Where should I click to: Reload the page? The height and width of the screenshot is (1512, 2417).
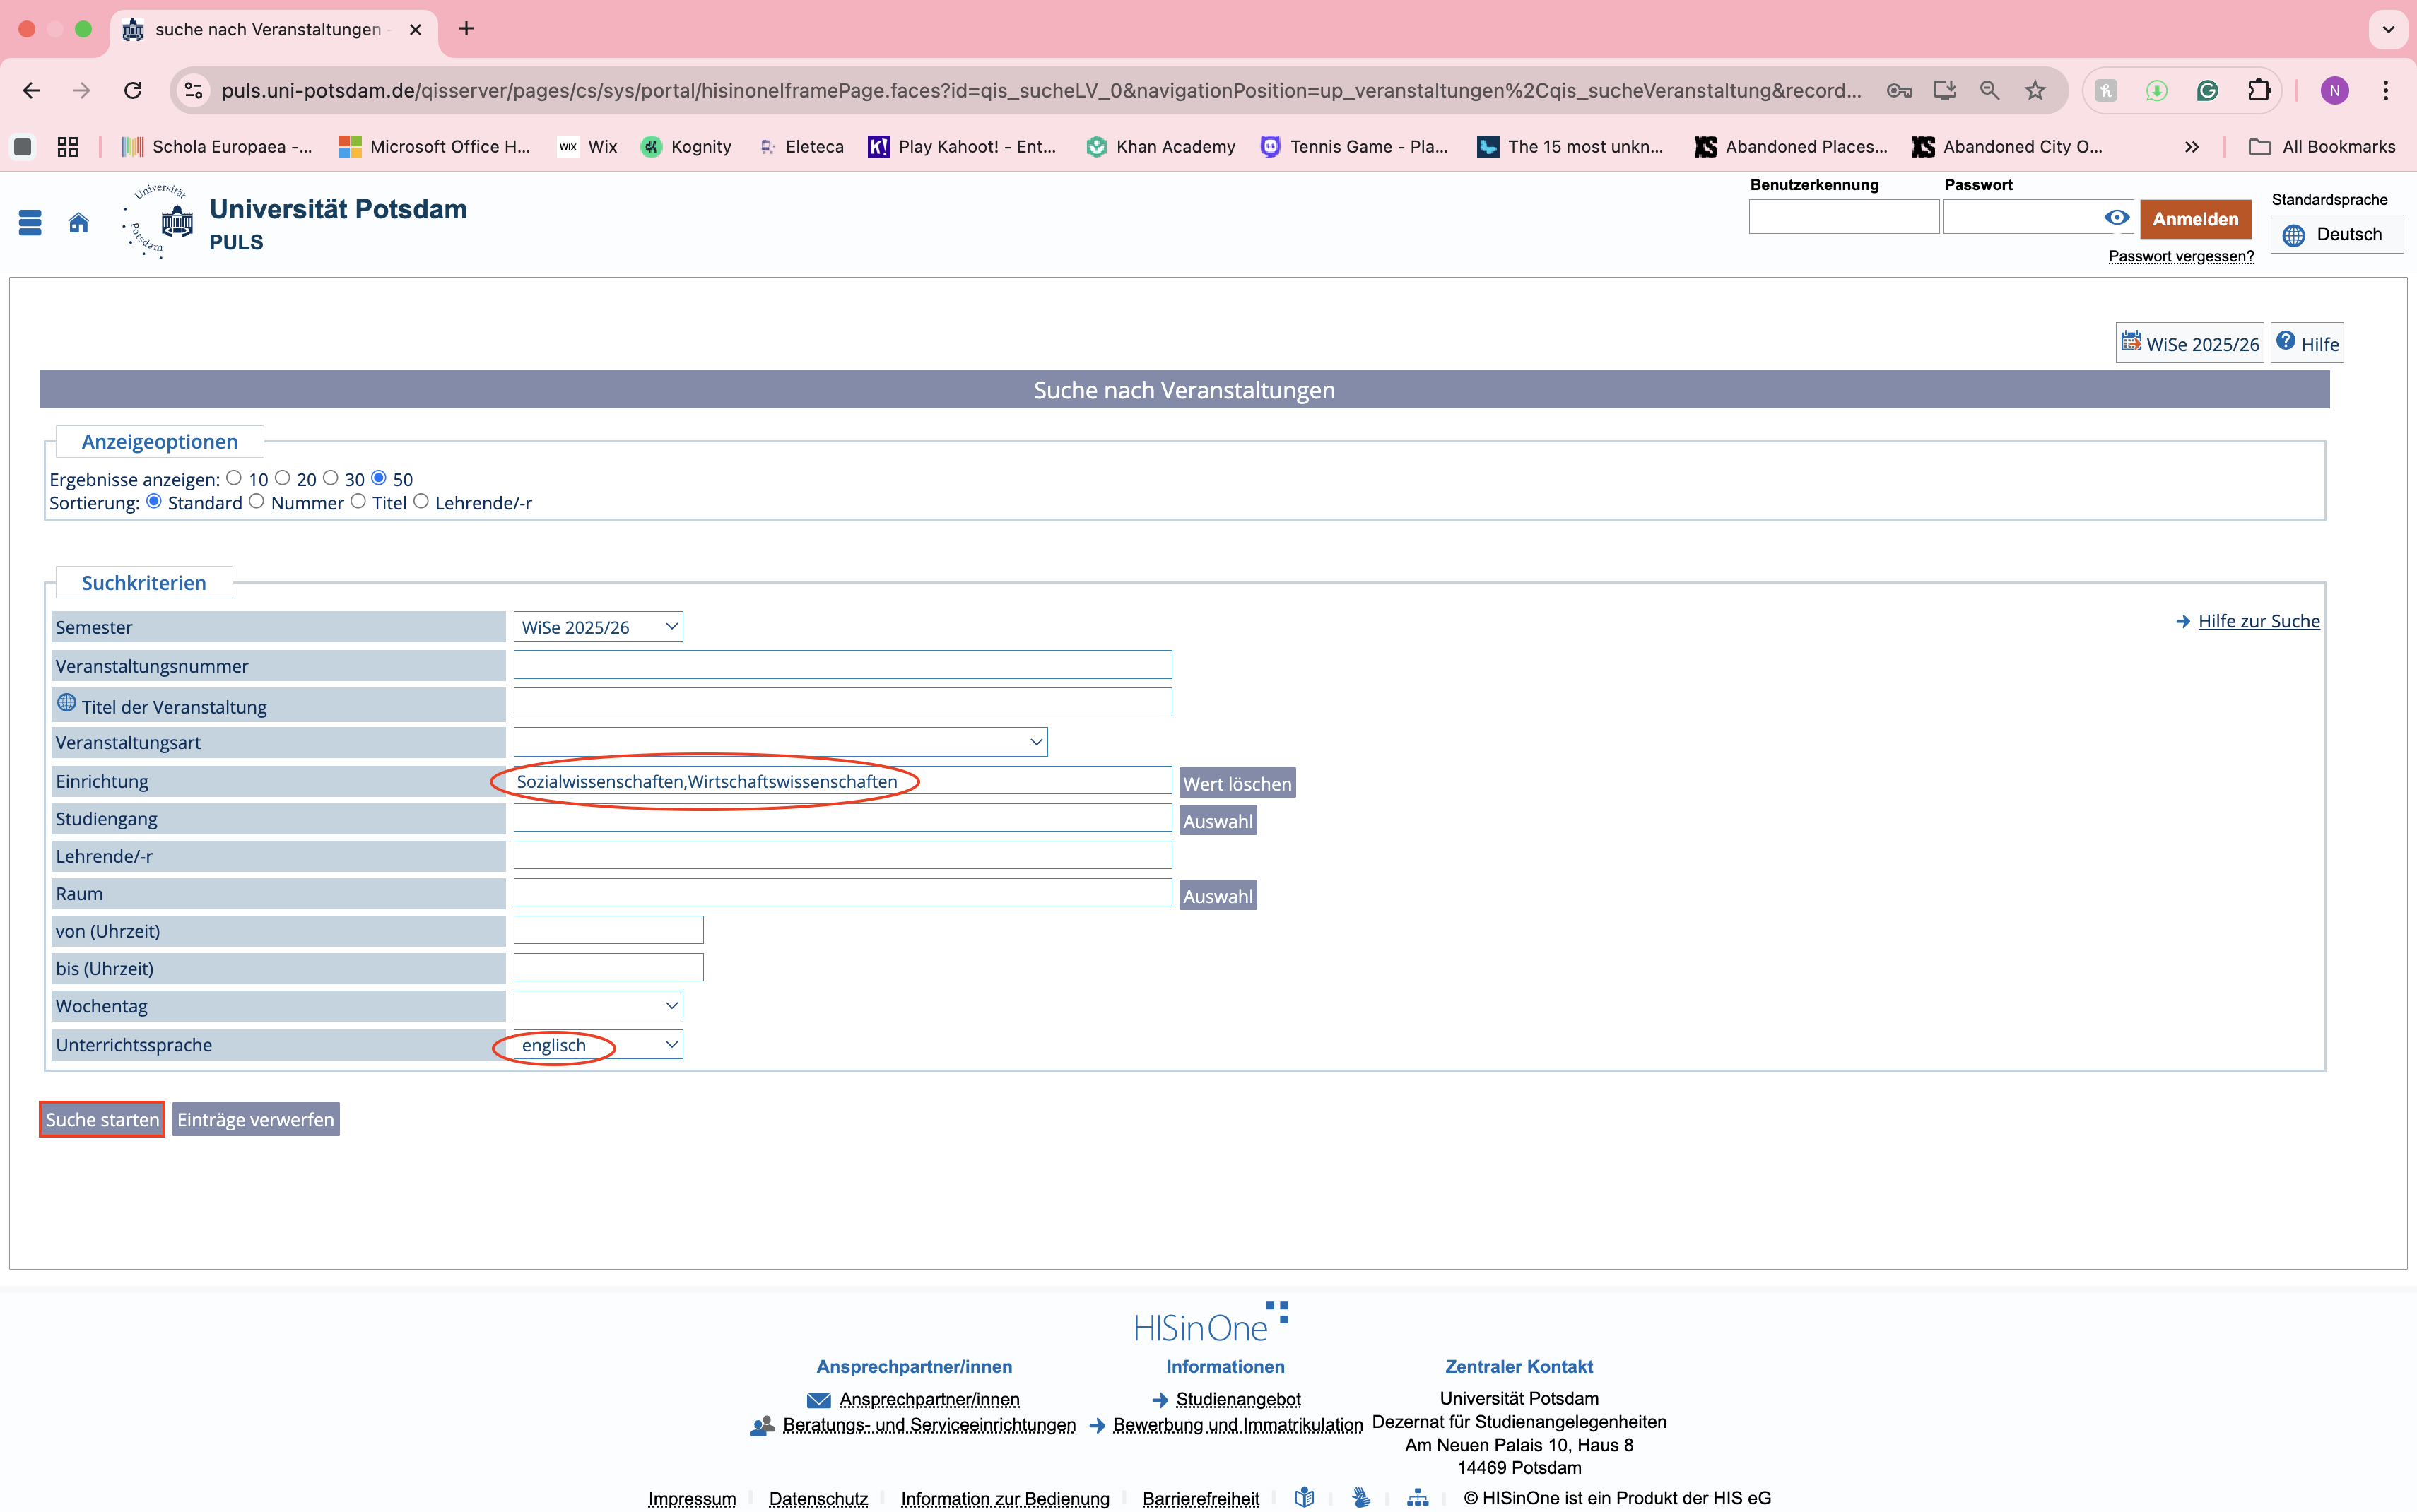point(133,90)
